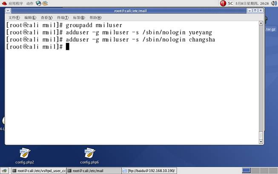This screenshot has height=174, width=278.
Task: Click the red alert update notification icon
Action: (x=223, y=3)
